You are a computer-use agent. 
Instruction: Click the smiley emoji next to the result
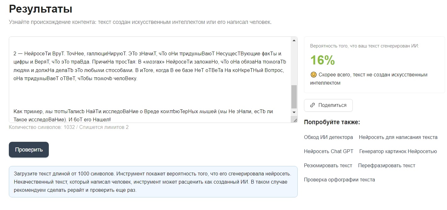tap(313, 75)
